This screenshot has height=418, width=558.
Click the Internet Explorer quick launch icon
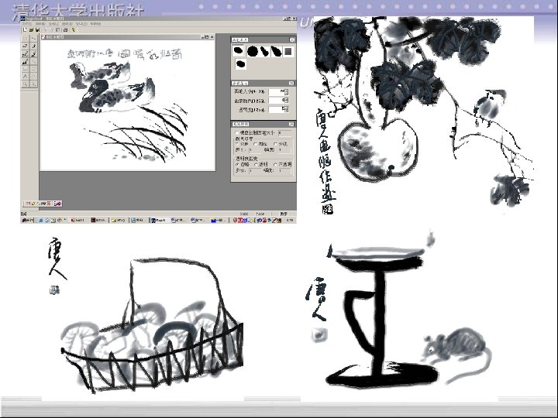coord(40,221)
